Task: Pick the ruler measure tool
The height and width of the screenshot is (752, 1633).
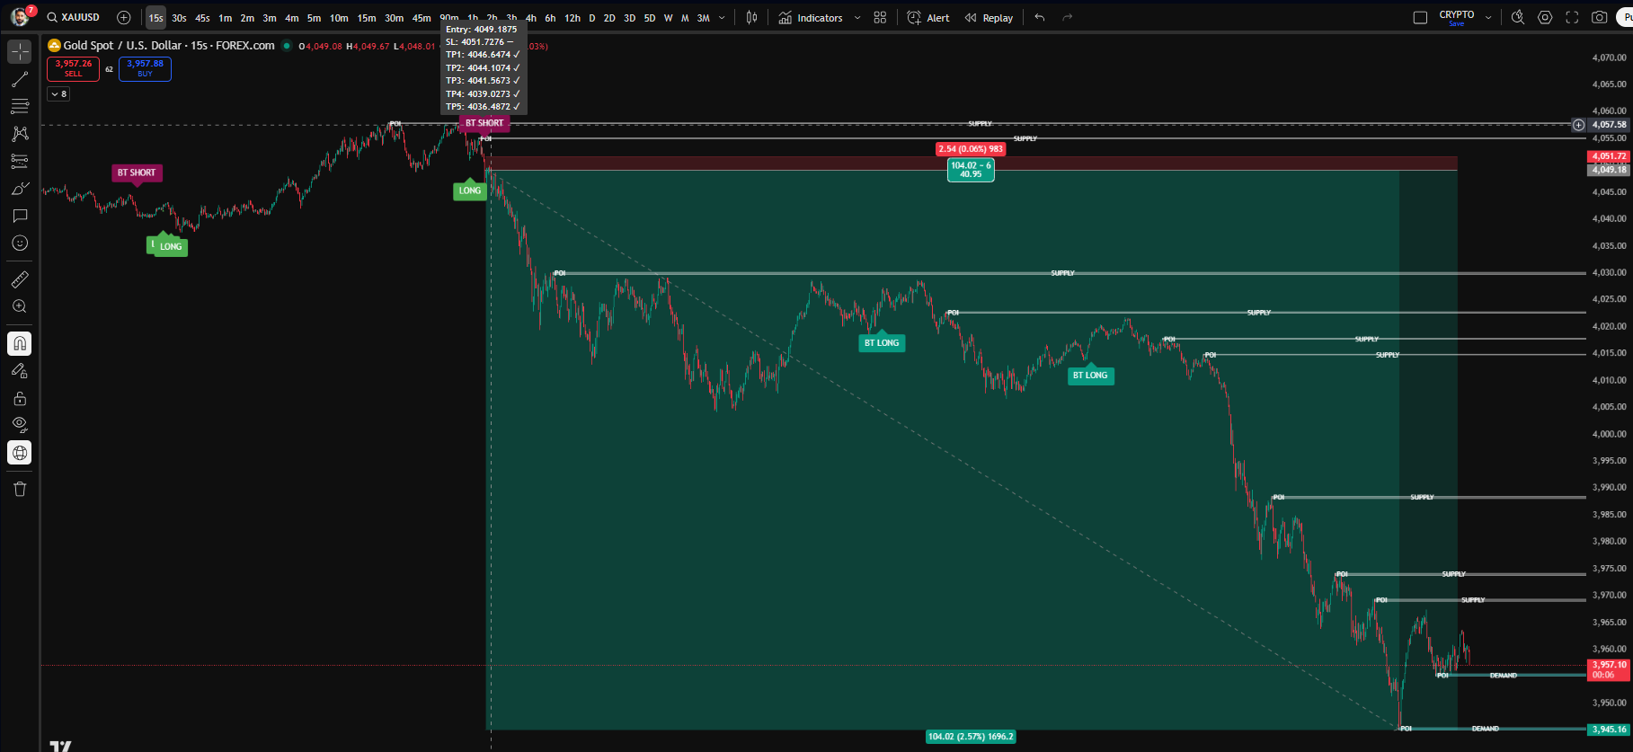Action: click(x=20, y=279)
